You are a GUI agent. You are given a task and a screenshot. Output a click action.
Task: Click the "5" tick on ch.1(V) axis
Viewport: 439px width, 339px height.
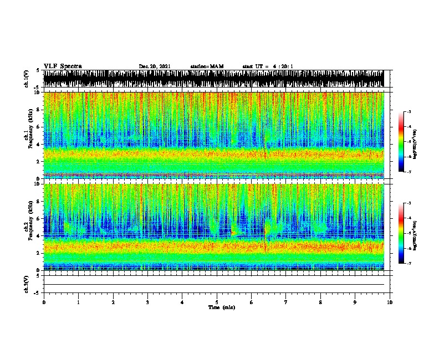tap(38, 70)
